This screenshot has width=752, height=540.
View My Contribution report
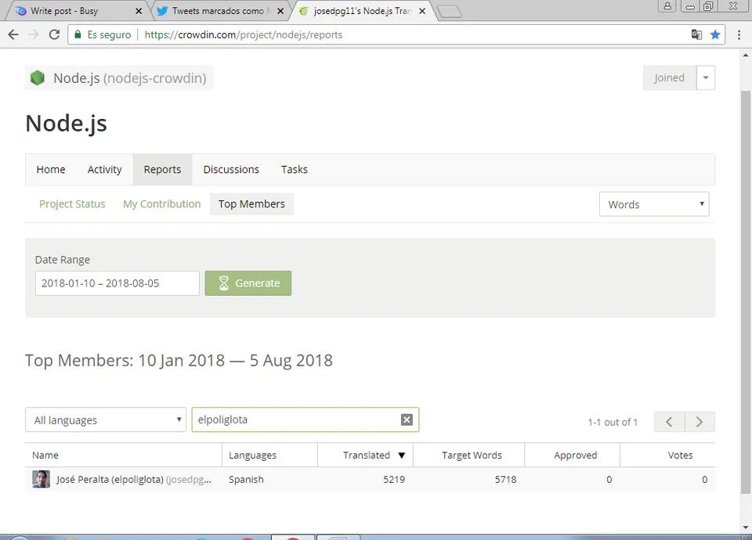[162, 204]
